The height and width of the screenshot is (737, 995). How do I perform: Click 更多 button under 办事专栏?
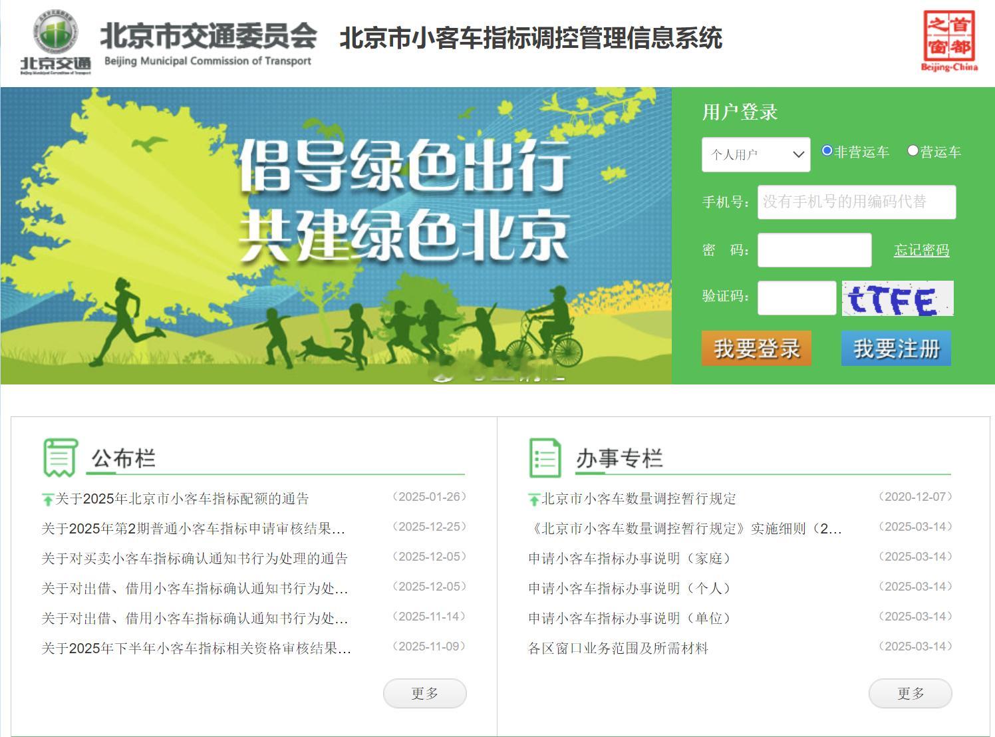tap(911, 693)
